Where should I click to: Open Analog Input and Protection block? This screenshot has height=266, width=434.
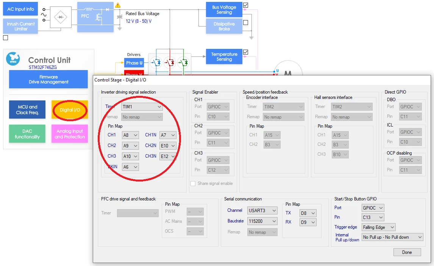pyautogui.click(x=70, y=134)
